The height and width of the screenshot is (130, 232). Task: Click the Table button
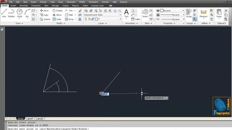coord(136,19)
